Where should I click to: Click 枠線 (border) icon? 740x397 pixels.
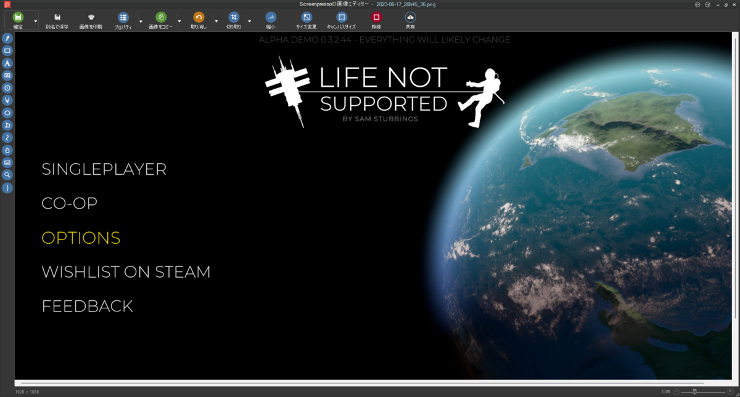coord(376,17)
